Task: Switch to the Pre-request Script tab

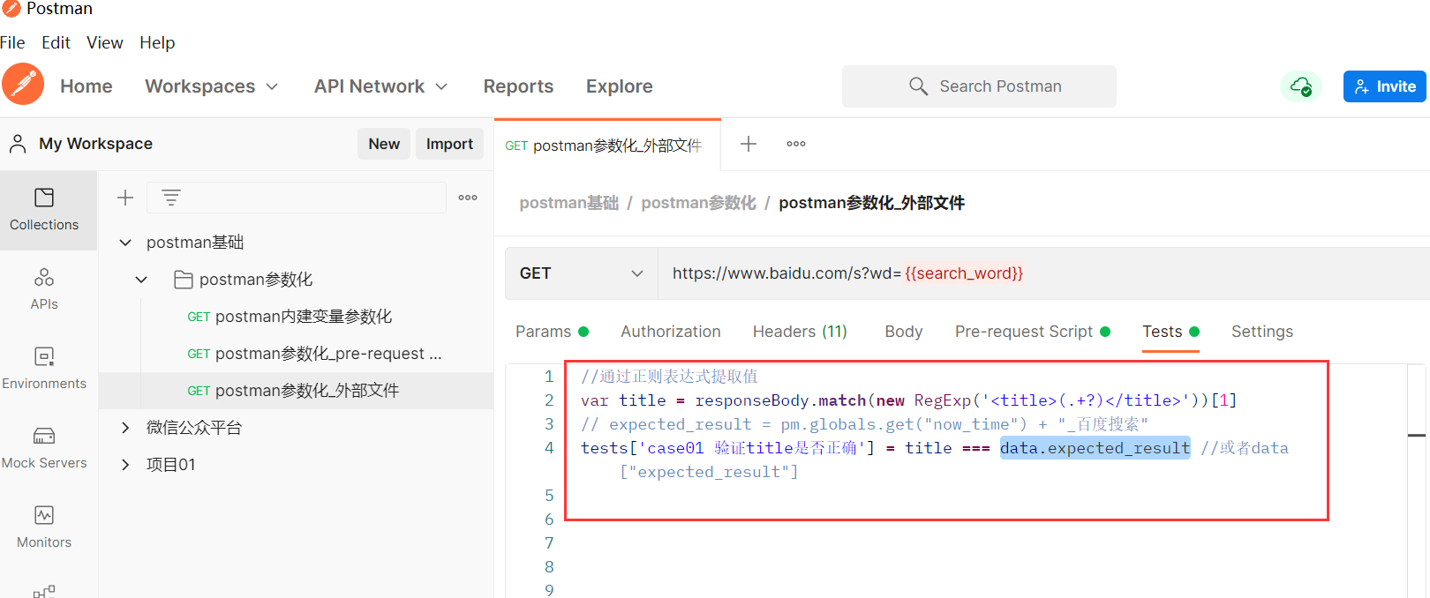Action: tap(1024, 332)
